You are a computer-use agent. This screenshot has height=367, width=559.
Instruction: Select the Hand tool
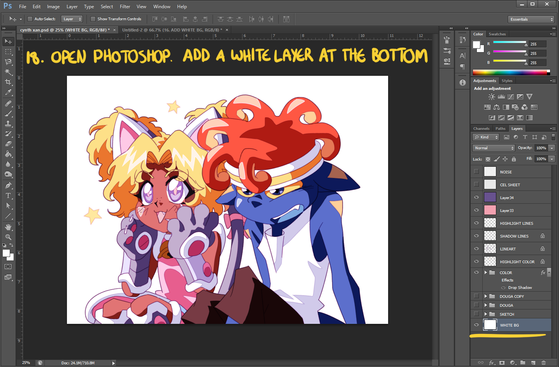(x=8, y=227)
